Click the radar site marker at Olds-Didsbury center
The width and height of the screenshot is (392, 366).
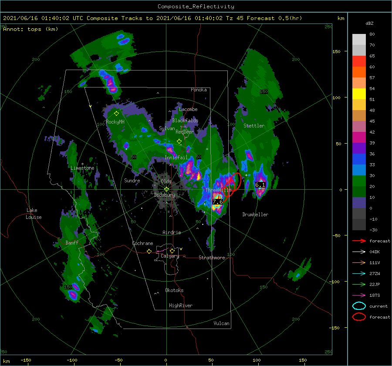166,189
